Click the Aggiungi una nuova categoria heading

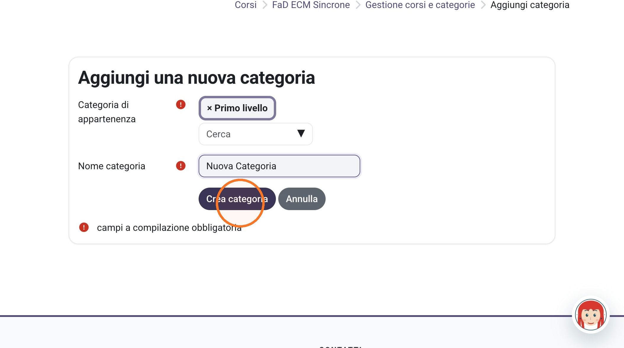tap(197, 78)
